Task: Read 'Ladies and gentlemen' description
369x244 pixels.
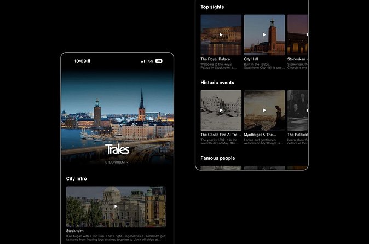Action: point(263,142)
